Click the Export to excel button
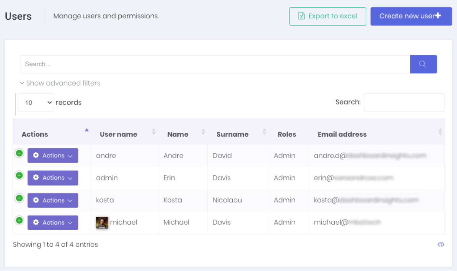Viewport: 457px width, 271px height. click(327, 16)
